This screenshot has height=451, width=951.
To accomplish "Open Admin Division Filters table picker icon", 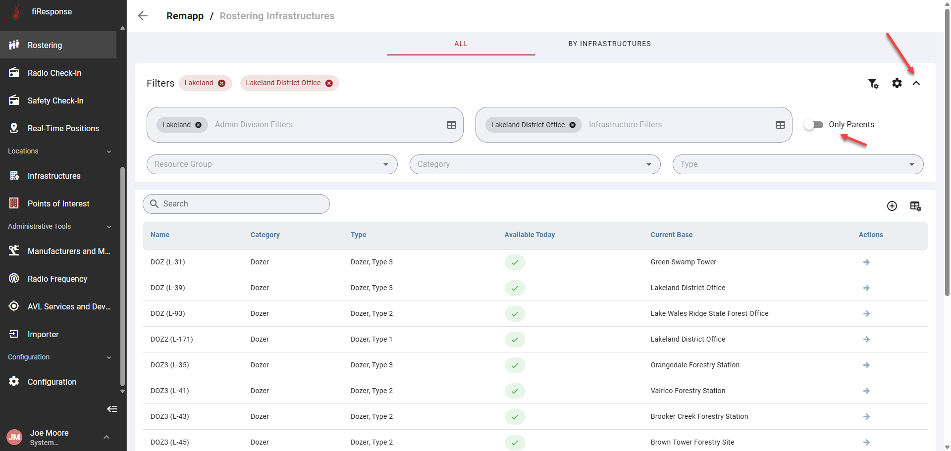I will tap(451, 125).
